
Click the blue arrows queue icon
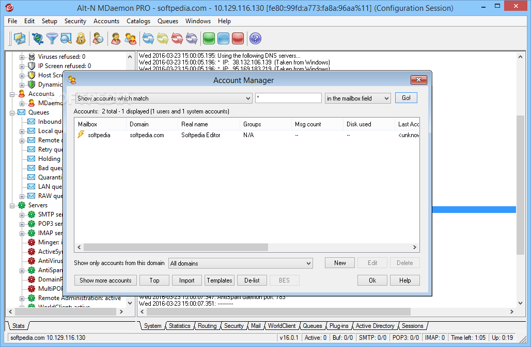pyautogui.click(x=148, y=39)
